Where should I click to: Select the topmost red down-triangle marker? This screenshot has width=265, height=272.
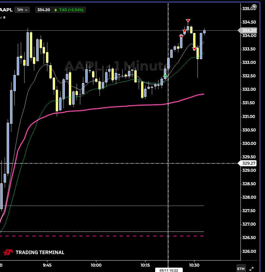click(x=188, y=21)
